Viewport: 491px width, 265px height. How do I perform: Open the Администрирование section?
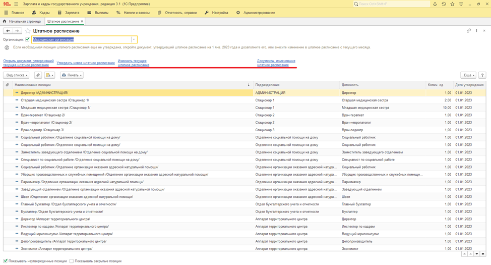click(256, 13)
